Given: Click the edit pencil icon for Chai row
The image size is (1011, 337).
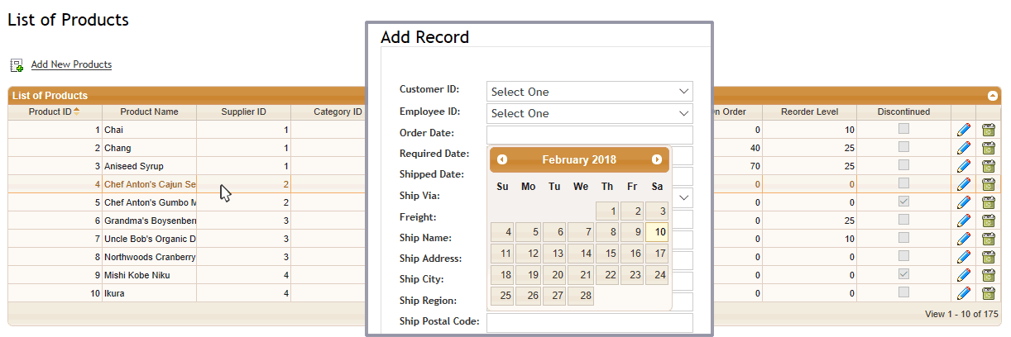Looking at the screenshot, I should coord(964,130).
